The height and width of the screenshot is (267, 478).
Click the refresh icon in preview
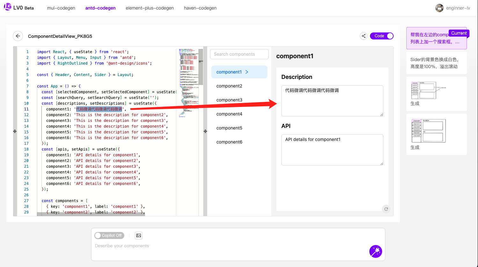coord(386,209)
